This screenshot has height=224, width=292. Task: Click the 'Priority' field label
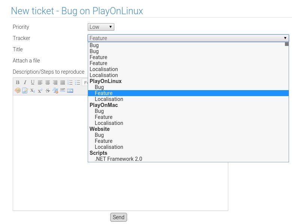21,27
